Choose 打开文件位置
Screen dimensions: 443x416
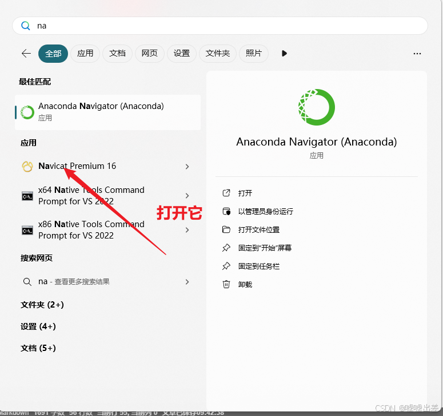(x=259, y=230)
